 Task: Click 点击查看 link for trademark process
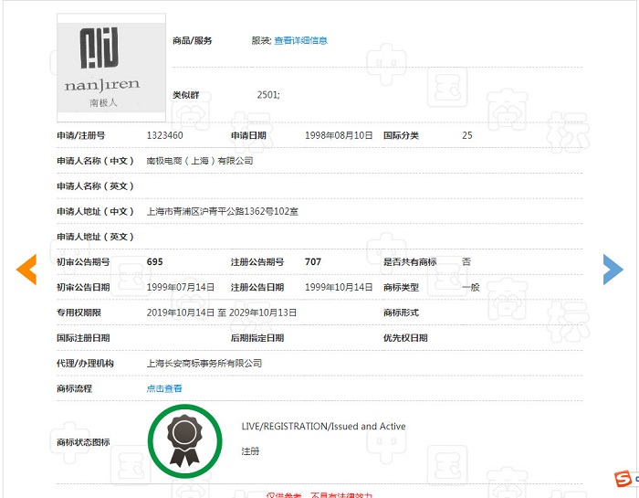164,388
